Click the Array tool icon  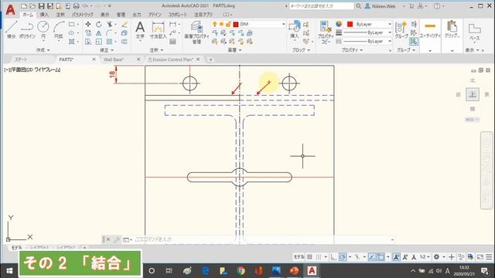click(110, 41)
